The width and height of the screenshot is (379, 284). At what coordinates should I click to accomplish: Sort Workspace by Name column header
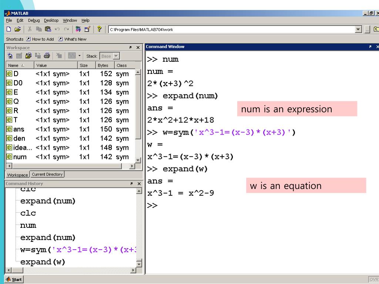coord(20,65)
